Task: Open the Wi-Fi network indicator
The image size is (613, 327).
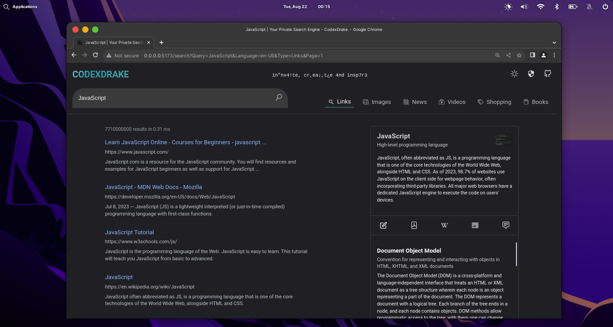Action: pyautogui.click(x=541, y=7)
